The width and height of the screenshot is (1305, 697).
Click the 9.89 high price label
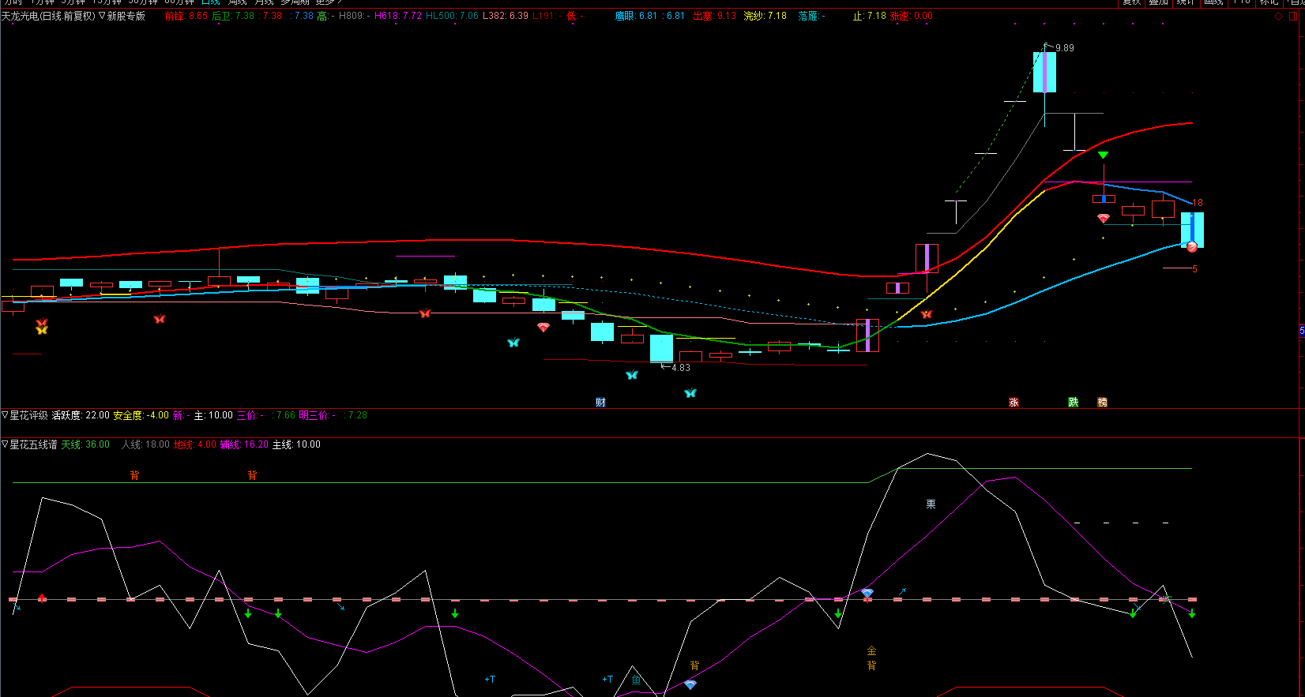[x=1065, y=48]
